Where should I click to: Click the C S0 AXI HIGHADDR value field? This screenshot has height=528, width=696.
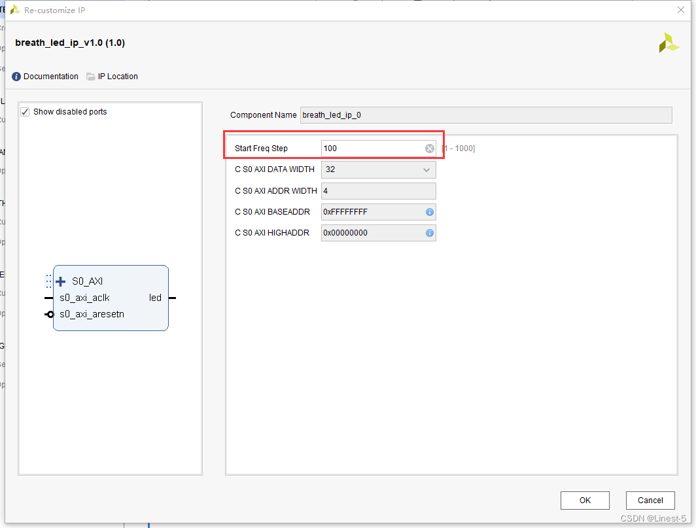tap(372, 233)
